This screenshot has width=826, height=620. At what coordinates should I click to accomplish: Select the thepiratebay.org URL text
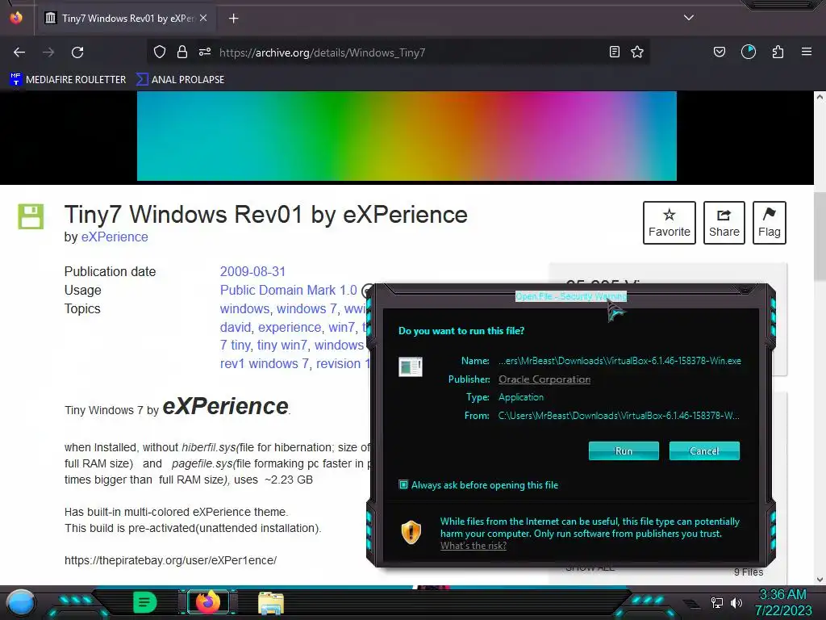(x=170, y=560)
